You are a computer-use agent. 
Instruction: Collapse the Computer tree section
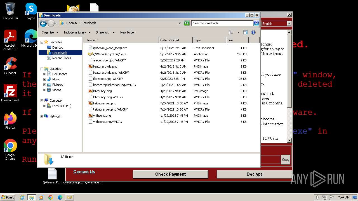42,100
